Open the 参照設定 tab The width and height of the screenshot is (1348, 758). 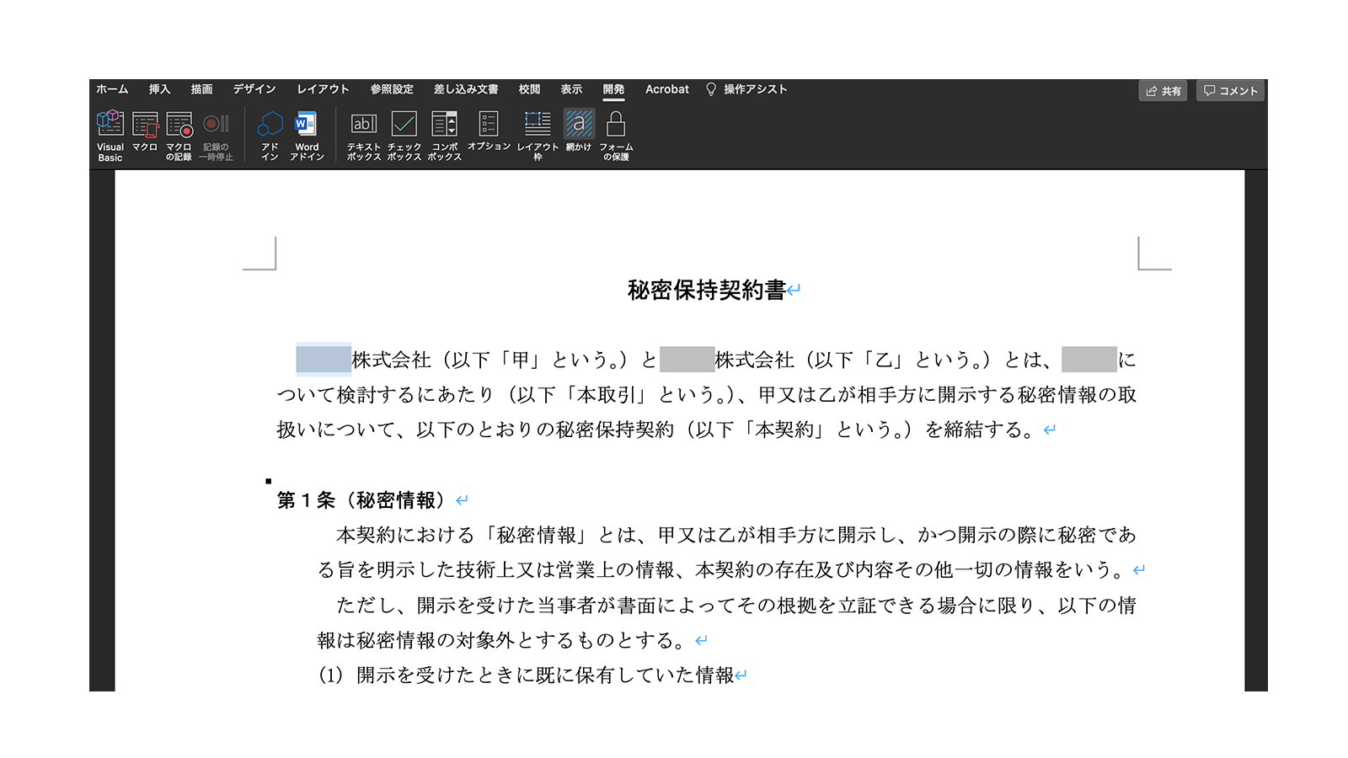pos(392,89)
